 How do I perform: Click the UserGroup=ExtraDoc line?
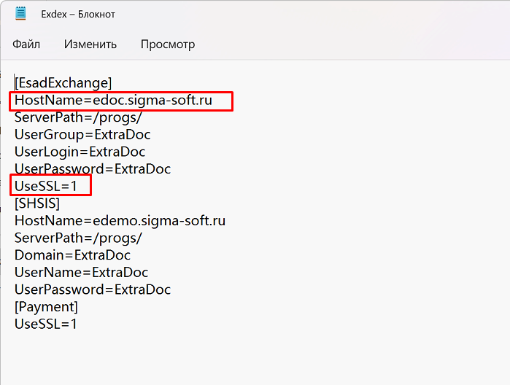coord(82,135)
